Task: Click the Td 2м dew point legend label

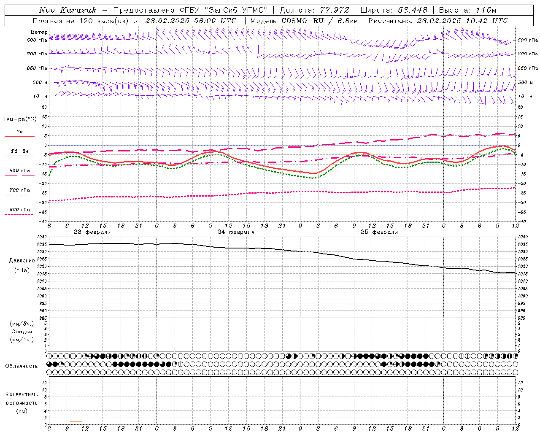Action: click(x=20, y=151)
